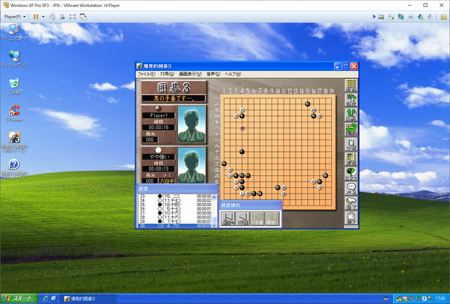
Task: Click the new game board icon in sidebar
Action: coord(351,85)
